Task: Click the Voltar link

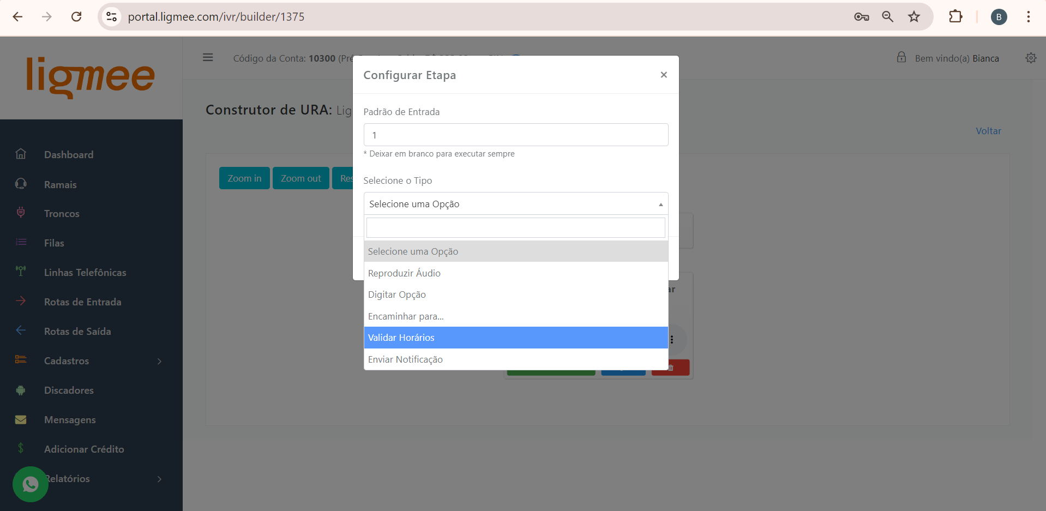Action: coord(988,131)
